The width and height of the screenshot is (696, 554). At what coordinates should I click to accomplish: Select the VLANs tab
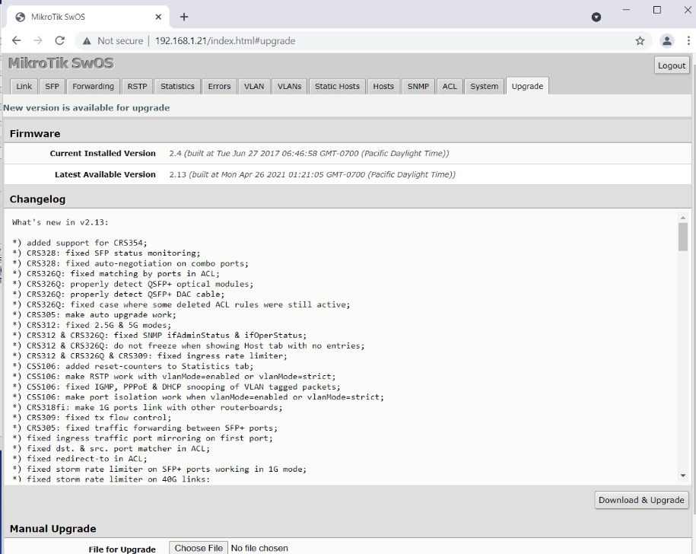click(x=289, y=86)
